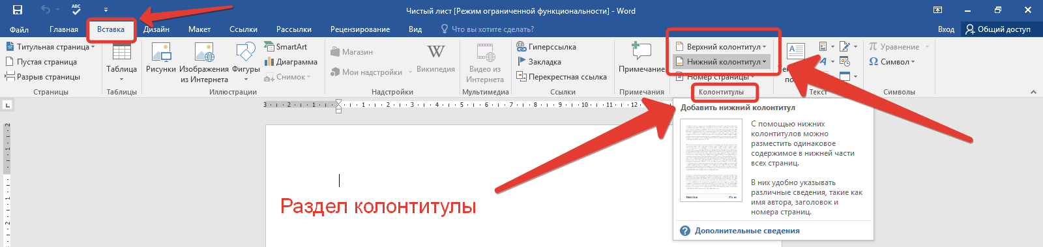
Task: Open the Фигуры shapes gallery
Action: coord(246,62)
